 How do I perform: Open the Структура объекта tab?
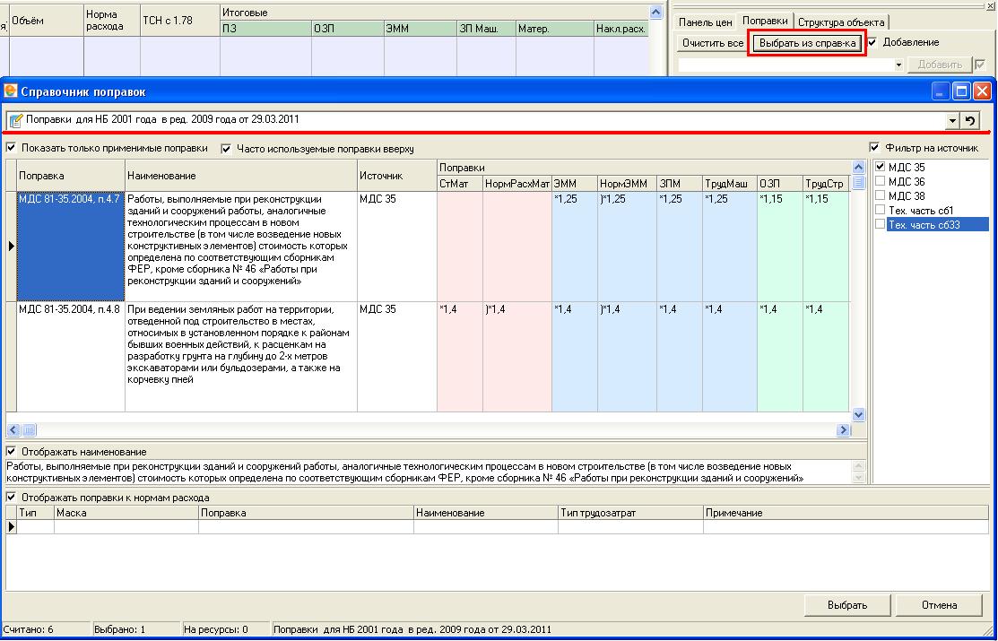841,22
